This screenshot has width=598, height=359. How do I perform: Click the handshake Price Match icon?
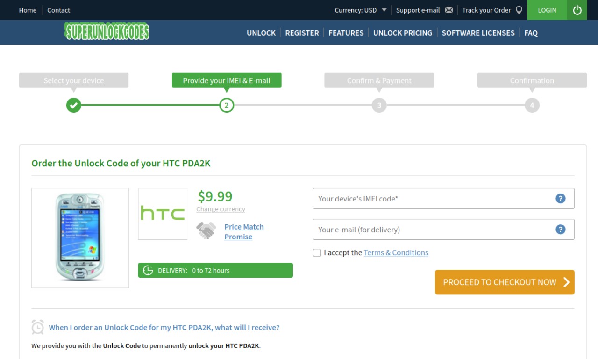click(x=206, y=230)
